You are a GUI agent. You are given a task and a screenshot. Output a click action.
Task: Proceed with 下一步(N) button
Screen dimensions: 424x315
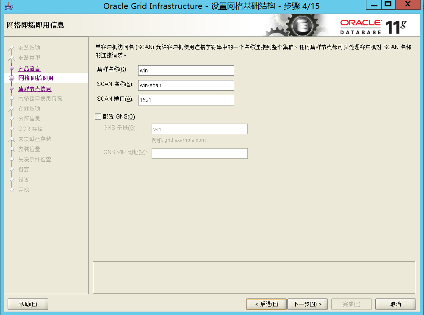[x=308, y=304]
